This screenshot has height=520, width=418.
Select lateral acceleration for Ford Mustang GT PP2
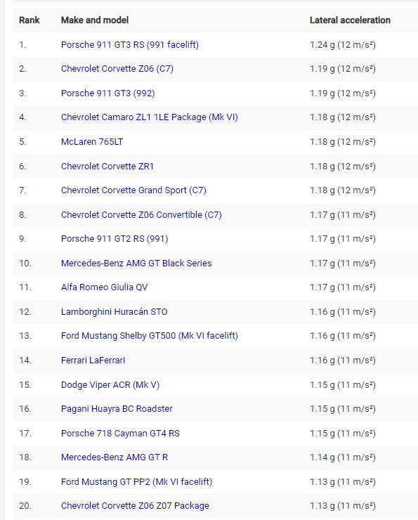(x=343, y=482)
